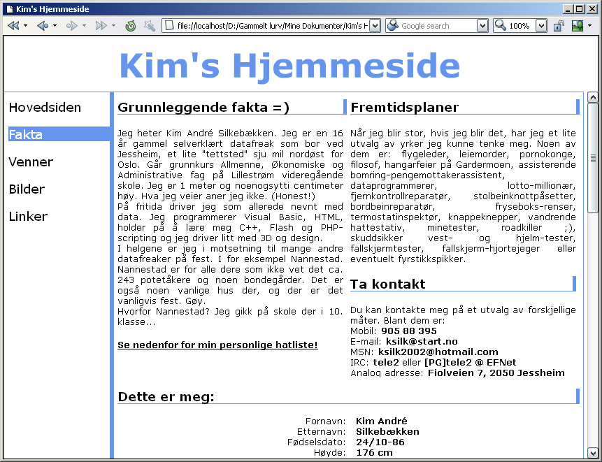Viewport: 602px width, 462px height.
Task: Click the content scrollbar down arrow
Action: [x=593, y=452]
